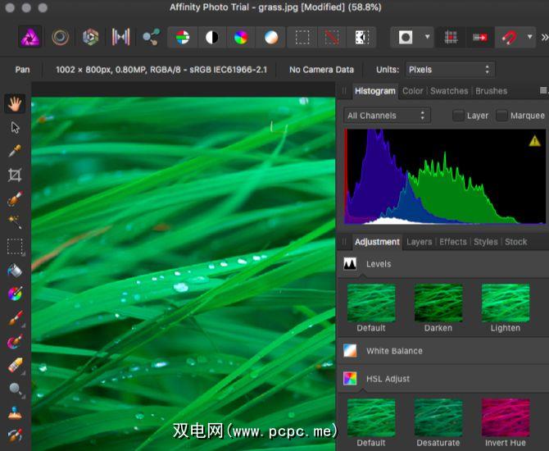Viewport: 549px width, 451px height.
Task: Click the histogram yellow warning icon
Action: [x=535, y=140]
